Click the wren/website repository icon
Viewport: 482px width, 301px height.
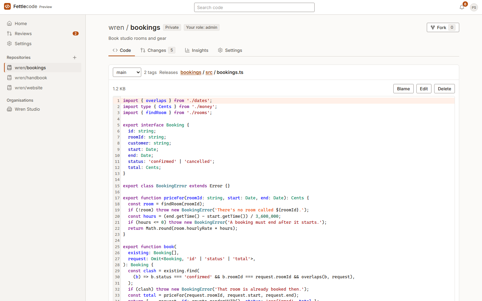click(9, 88)
